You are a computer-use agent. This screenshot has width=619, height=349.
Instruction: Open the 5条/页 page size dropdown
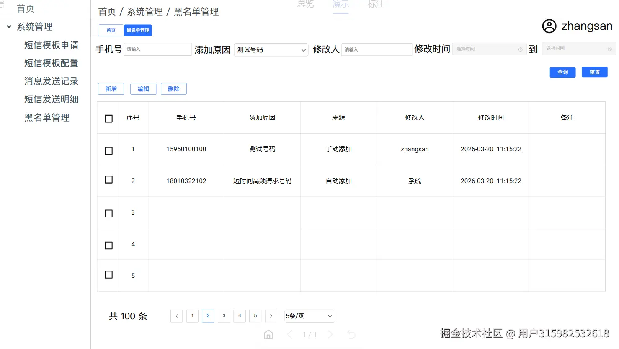pos(309,316)
